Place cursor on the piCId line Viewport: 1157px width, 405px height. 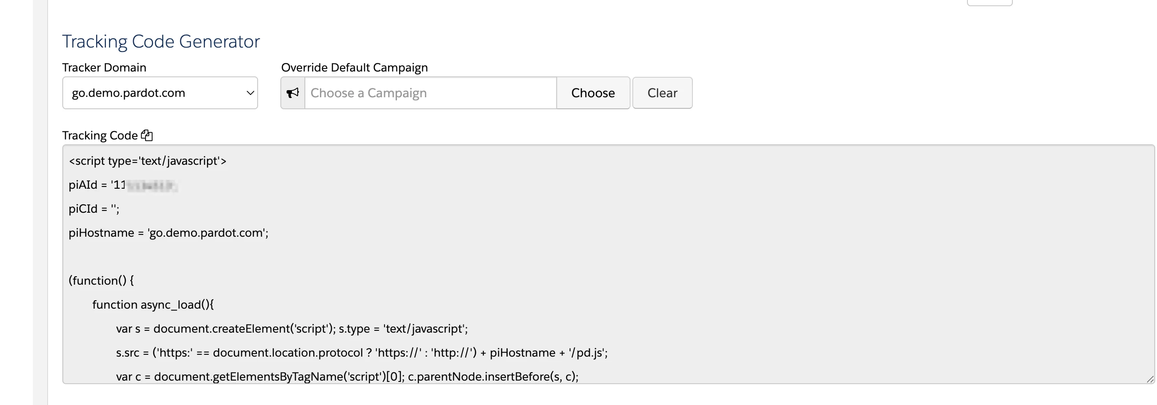click(94, 209)
